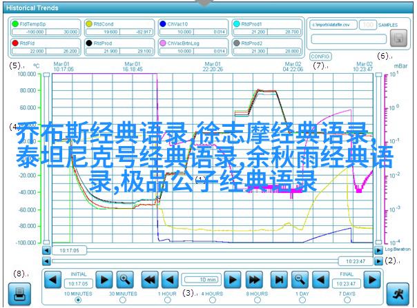Click FldTempSp maximum value 30.000
This screenshot has height=308, width=417.
(x=63, y=32)
